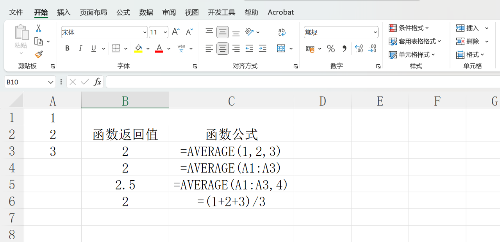
Task: Select cell =AVERAGE(A1:A3,4)
Action: coord(231,184)
